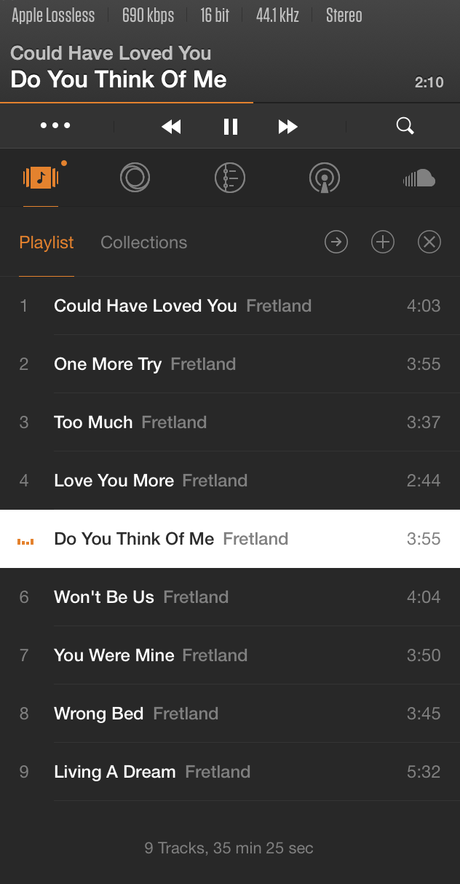
Task: Select the Too Much track row
Action: (x=93, y=422)
